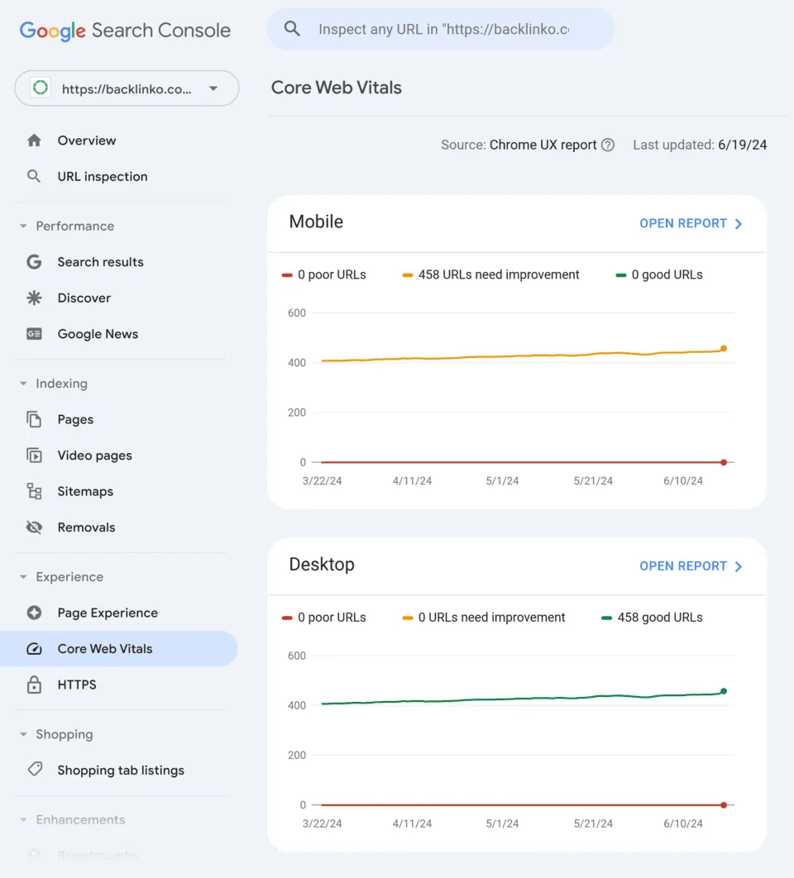Click the Removals crossed-eye icon
The image size is (794, 878).
click(x=34, y=527)
